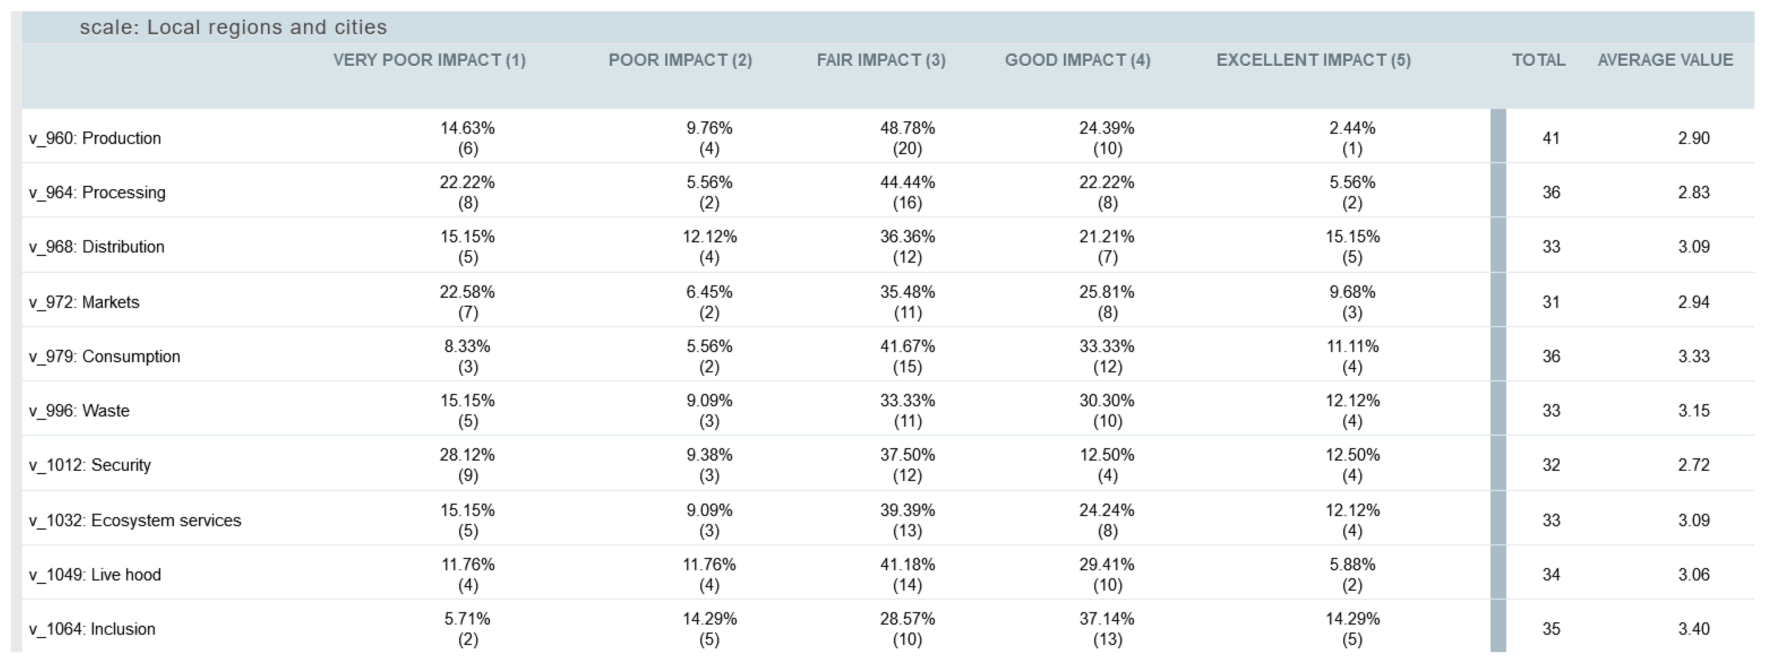This screenshot has width=1765, height=663.
Task: Select the "POOR IMPACT (2)" column header
Action: [679, 60]
